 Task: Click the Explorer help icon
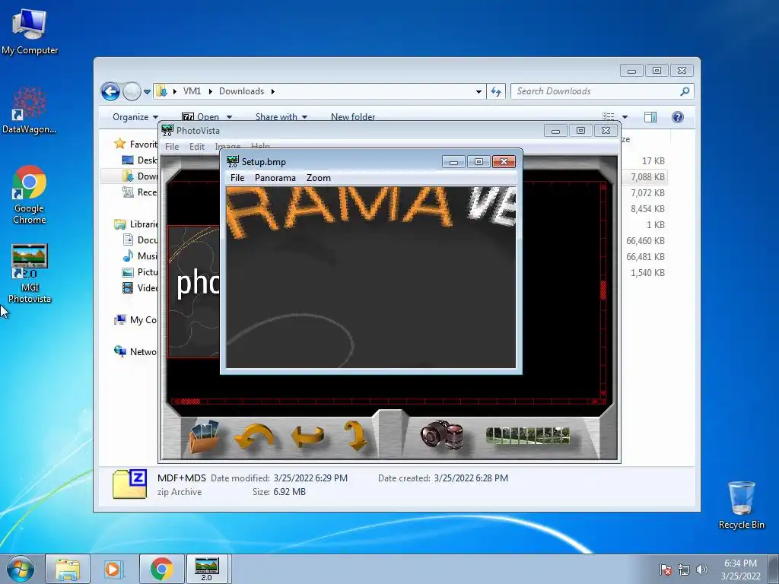click(678, 117)
